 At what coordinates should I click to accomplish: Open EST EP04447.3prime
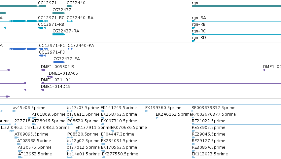pyautogui.click(x=117, y=134)
